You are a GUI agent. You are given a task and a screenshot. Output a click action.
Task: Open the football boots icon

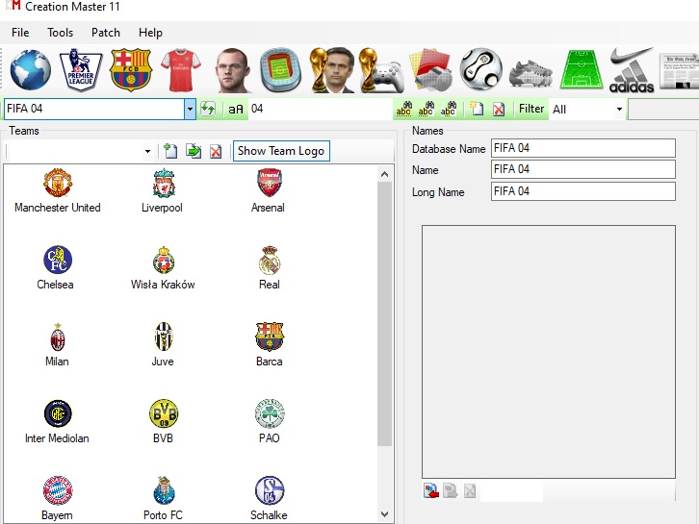coord(531,73)
